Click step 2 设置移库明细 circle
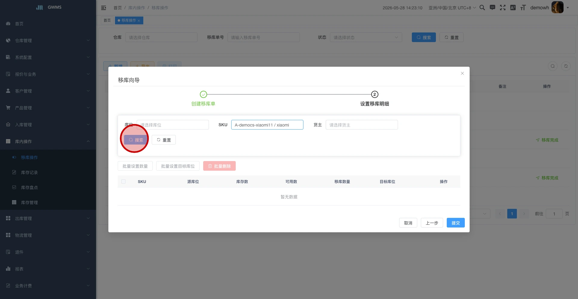 pyautogui.click(x=374, y=94)
